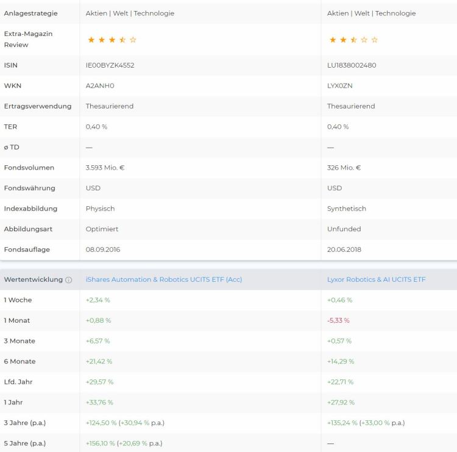Screen dimensions: 457x452
Task: Click the Ertragsverwendung row label
Action: pyautogui.click(x=37, y=106)
